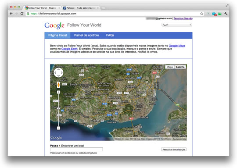Viewport: 237px width, 168px height.
Task: Click the Google logo on the map
Action: click(56, 137)
